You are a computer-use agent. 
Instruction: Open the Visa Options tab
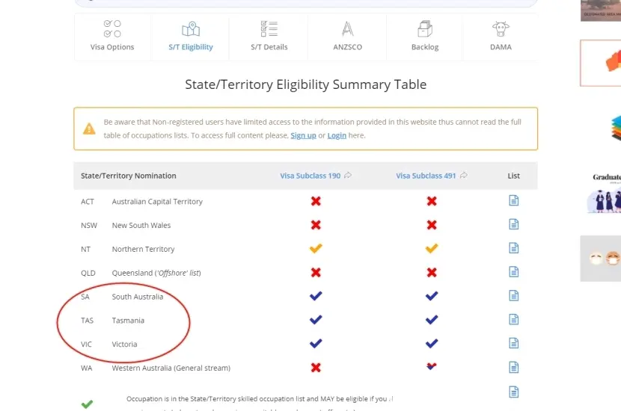pyautogui.click(x=112, y=37)
